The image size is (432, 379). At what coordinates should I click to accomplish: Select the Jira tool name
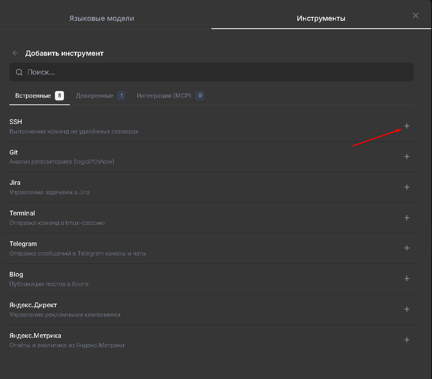pyautogui.click(x=15, y=182)
